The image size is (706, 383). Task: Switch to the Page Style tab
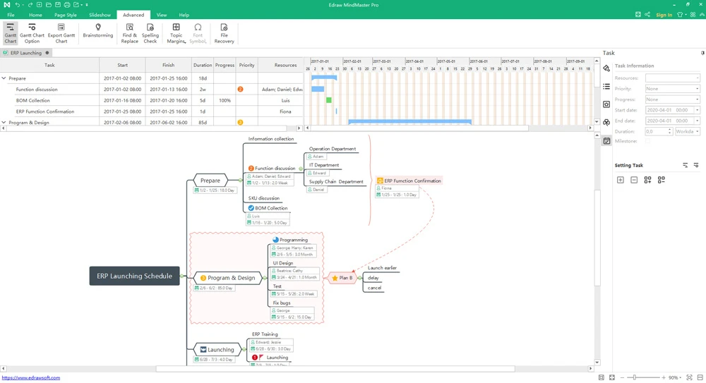[x=66, y=15]
